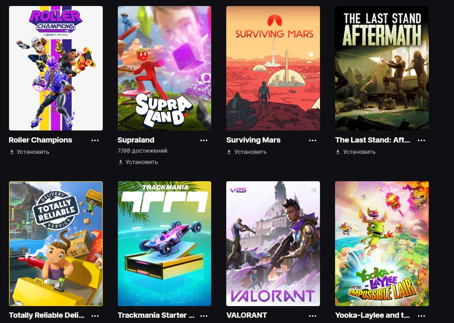Image resolution: width=454 pixels, height=323 pixels.
Task: Open the VALORANT cover art
Action: 273,244
